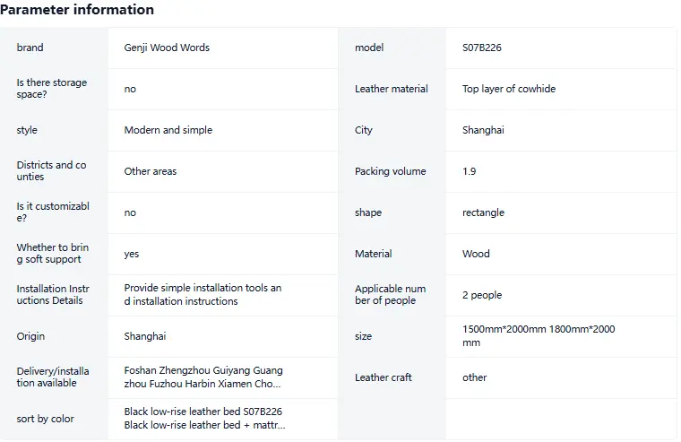
Task: Click the truncated delivery cities list
Action: [x=203, y=377]
